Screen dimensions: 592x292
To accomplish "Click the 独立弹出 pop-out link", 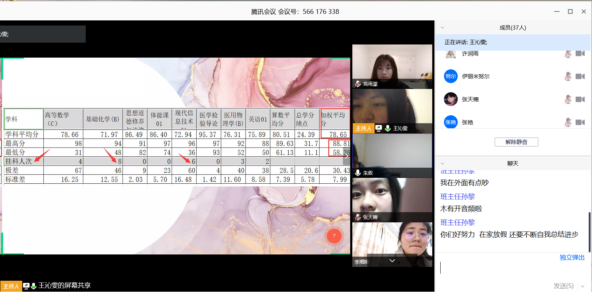I will tap(572, 258).
